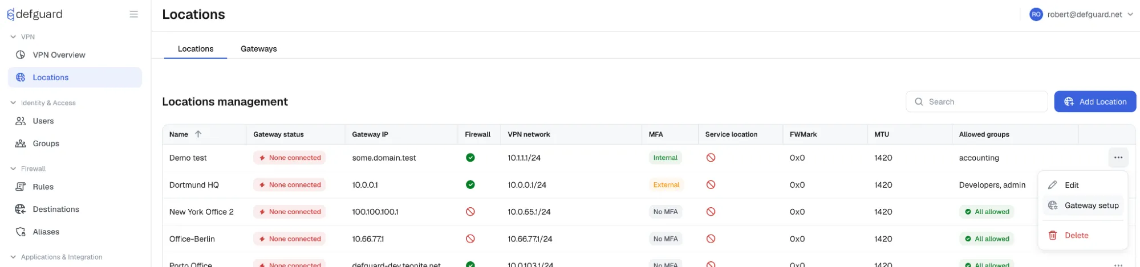Screen dimensions: 1140x267
Task: Click New York Office 2 firewall disabled icon
Action: pos(470,212)
